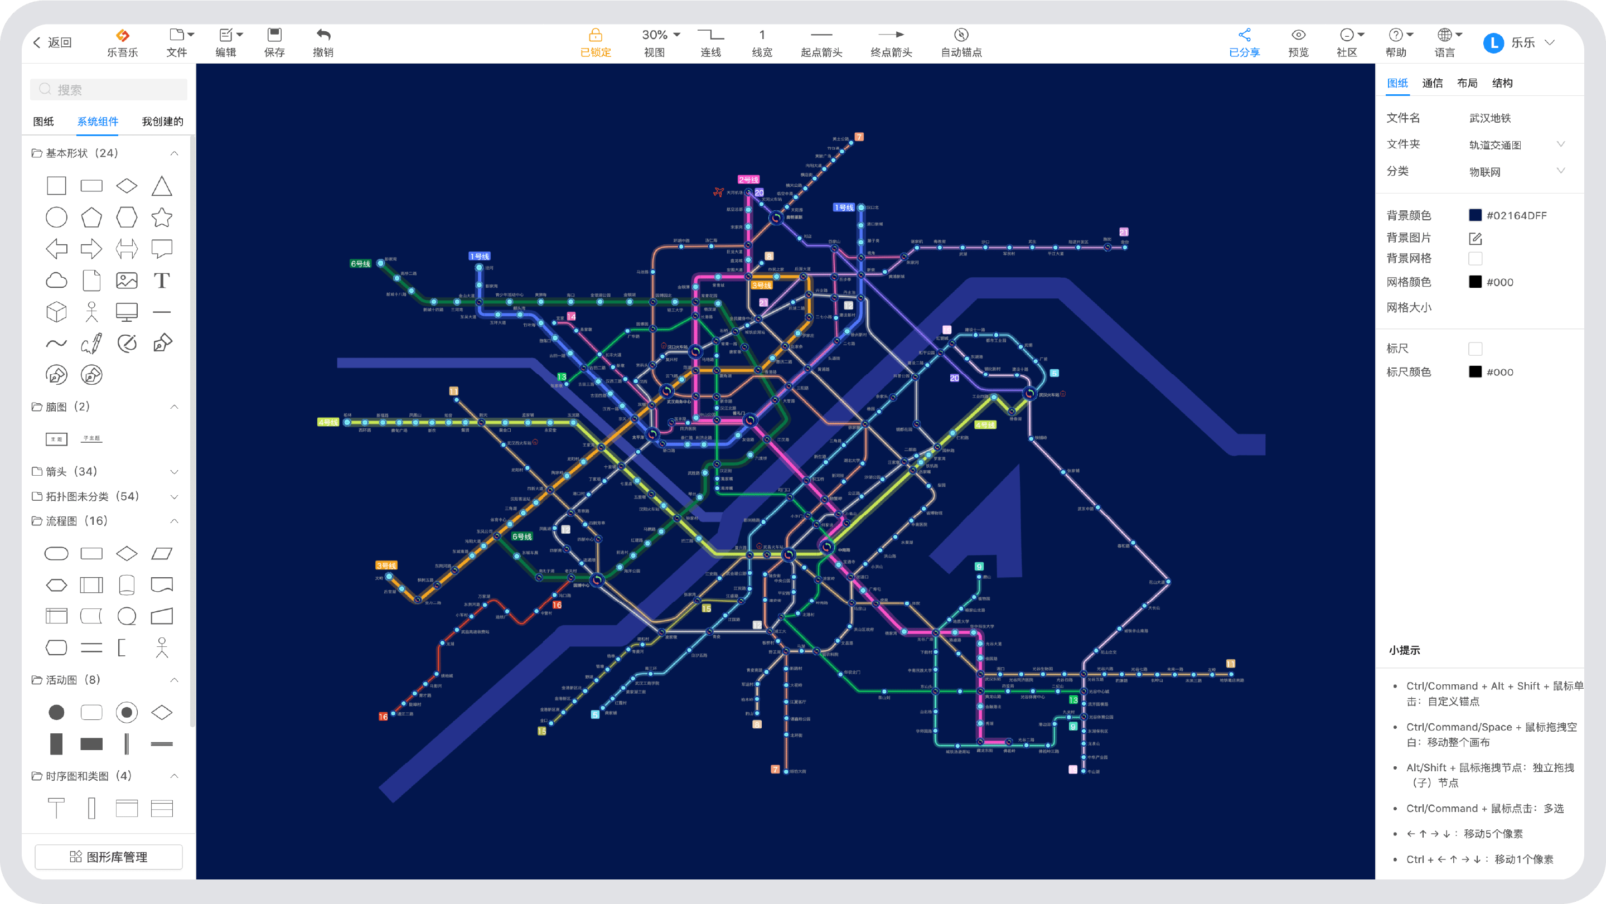
Task: Click the 背景颜色 color swatch
Action: [x=1475, y=215]
